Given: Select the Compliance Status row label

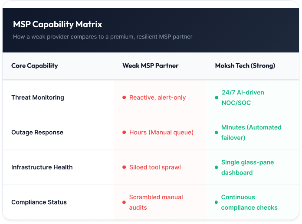Looking at the screenshot, I should click(x=39, y=202).
